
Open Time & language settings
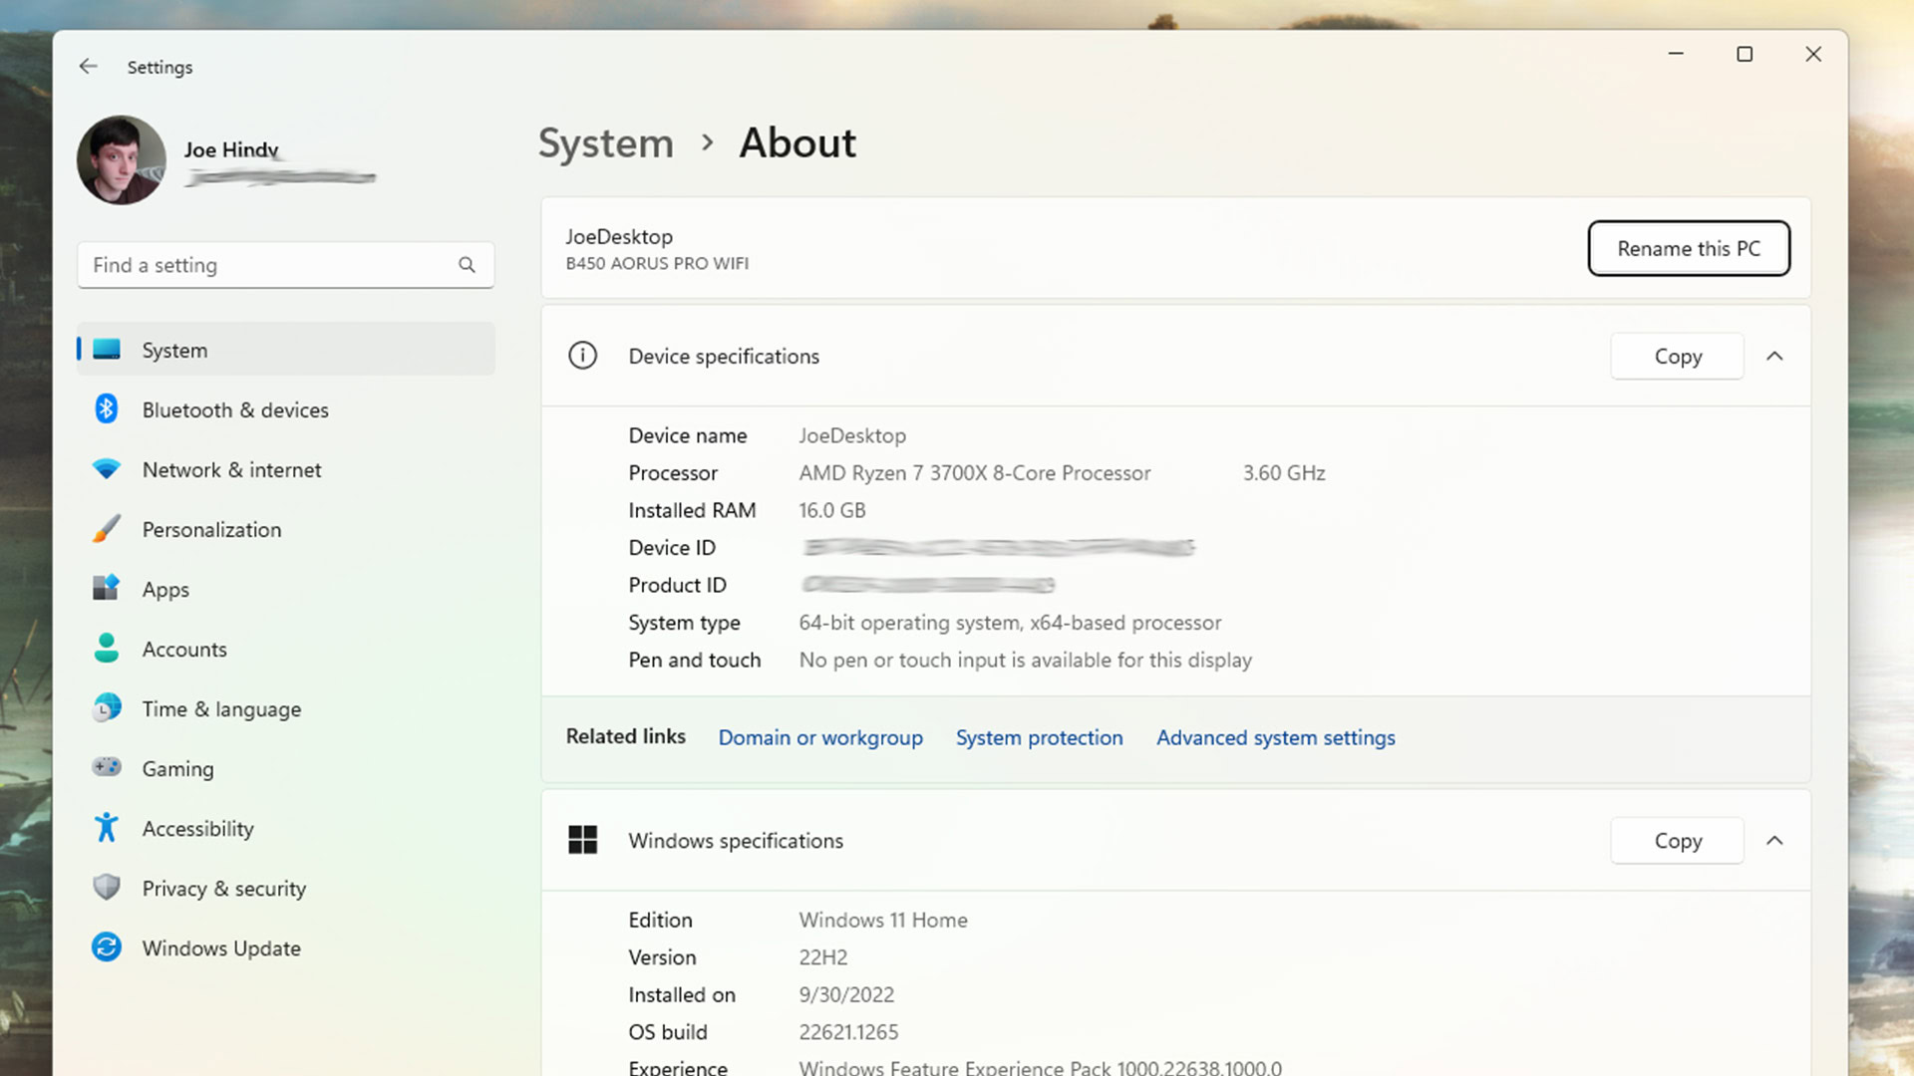[x=221, y=708]
